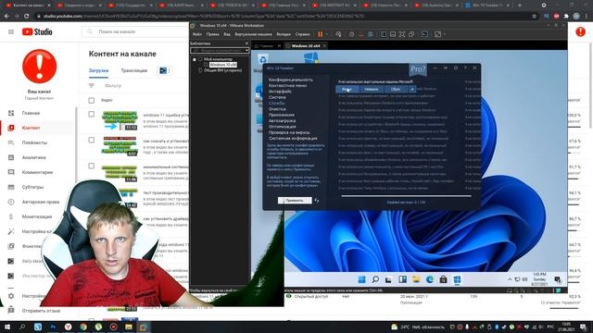Click VMware full screen toolbar icon

(402, 34)
